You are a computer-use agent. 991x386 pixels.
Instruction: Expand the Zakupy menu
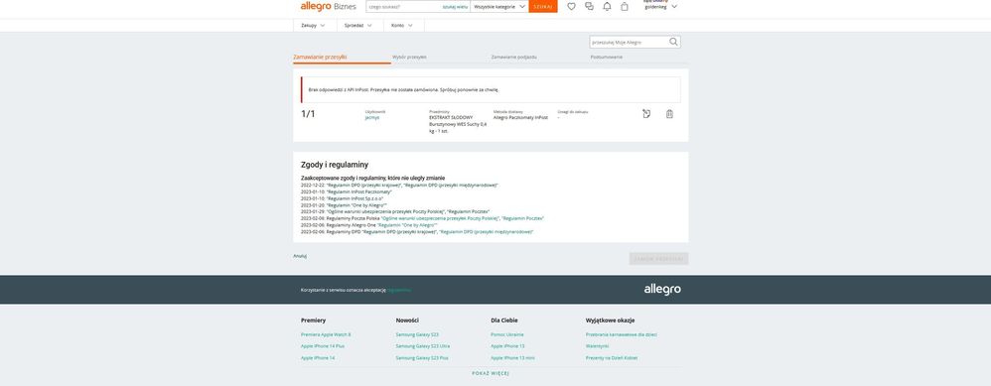pyautogui.click(x=314, y=25)
